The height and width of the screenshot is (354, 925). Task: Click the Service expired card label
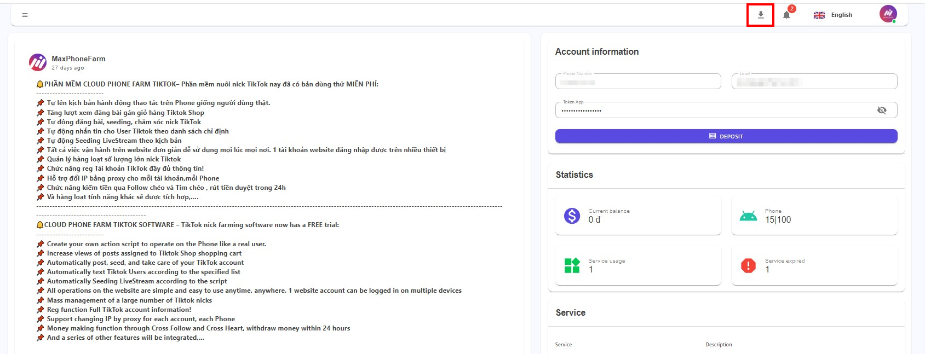(x=785, y=261)
